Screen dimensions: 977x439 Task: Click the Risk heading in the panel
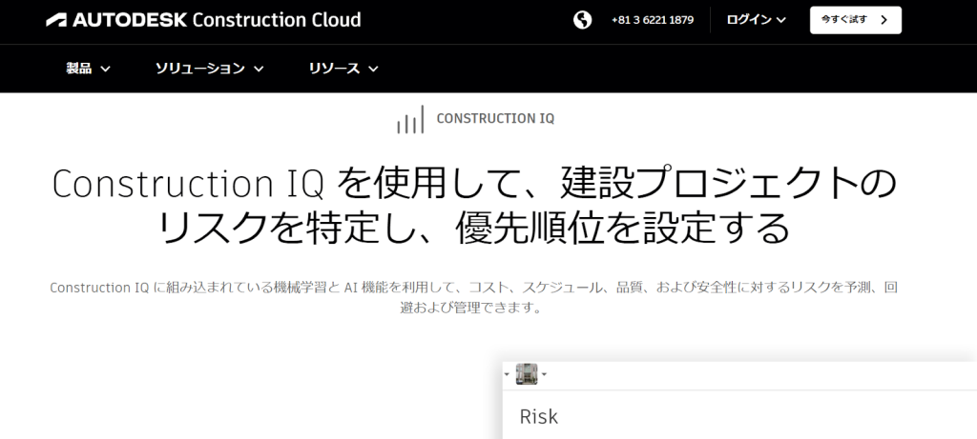point(539,416)
